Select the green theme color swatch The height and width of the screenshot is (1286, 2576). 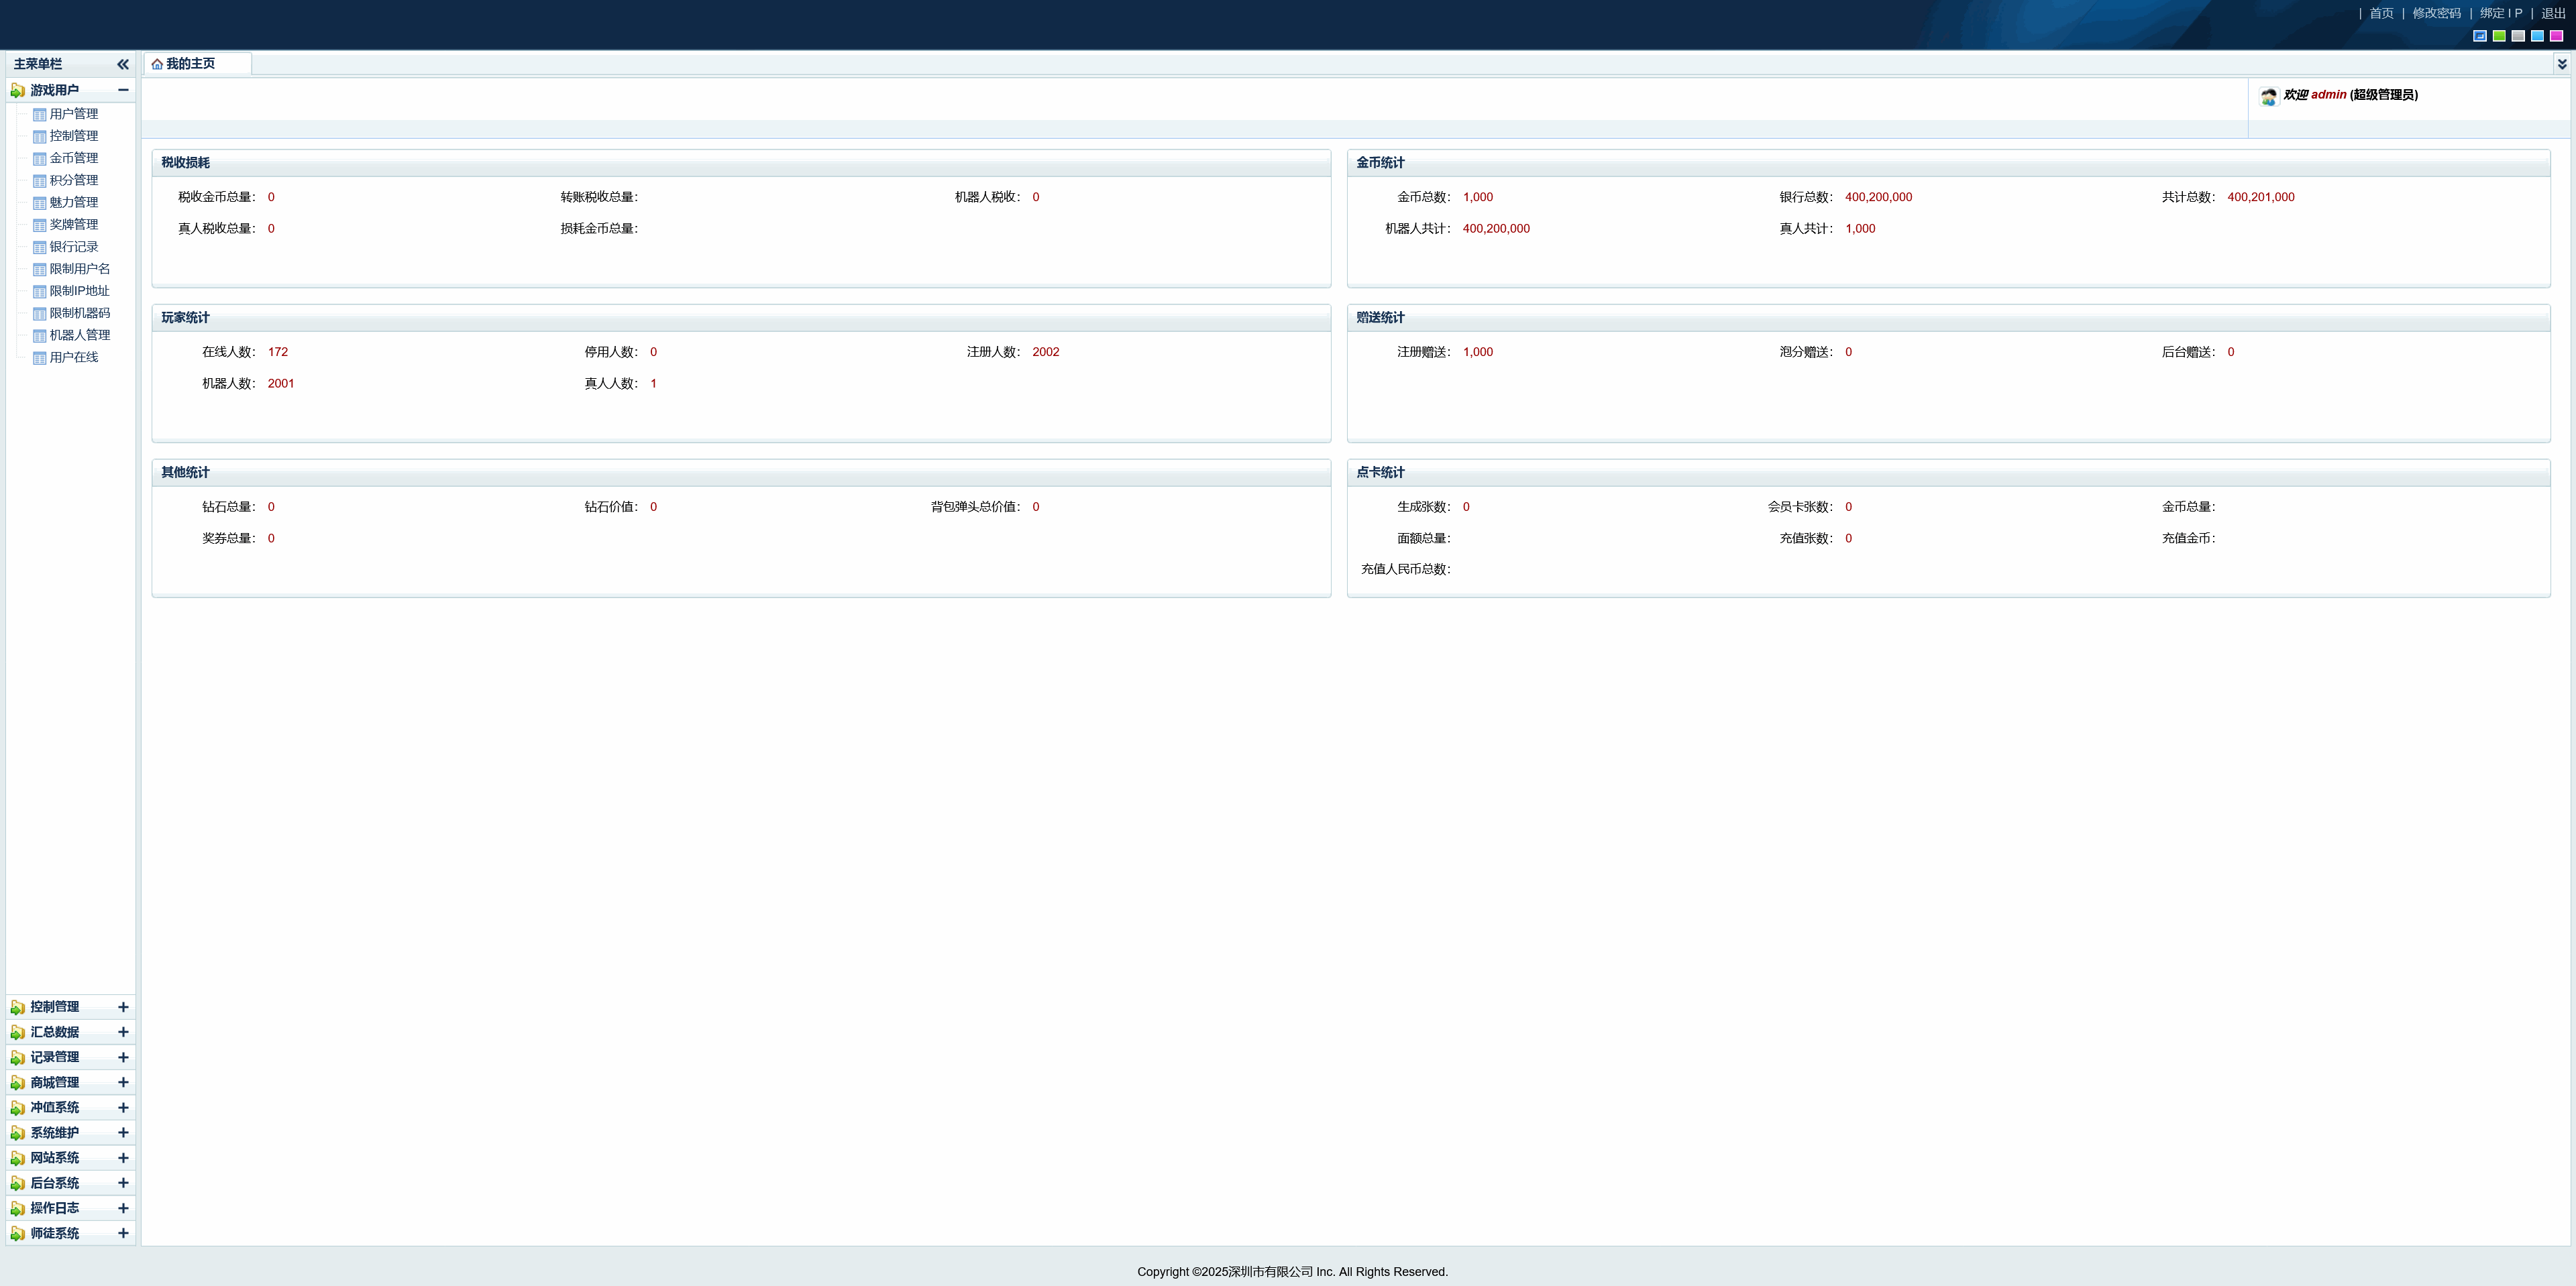coord(2499,36)
